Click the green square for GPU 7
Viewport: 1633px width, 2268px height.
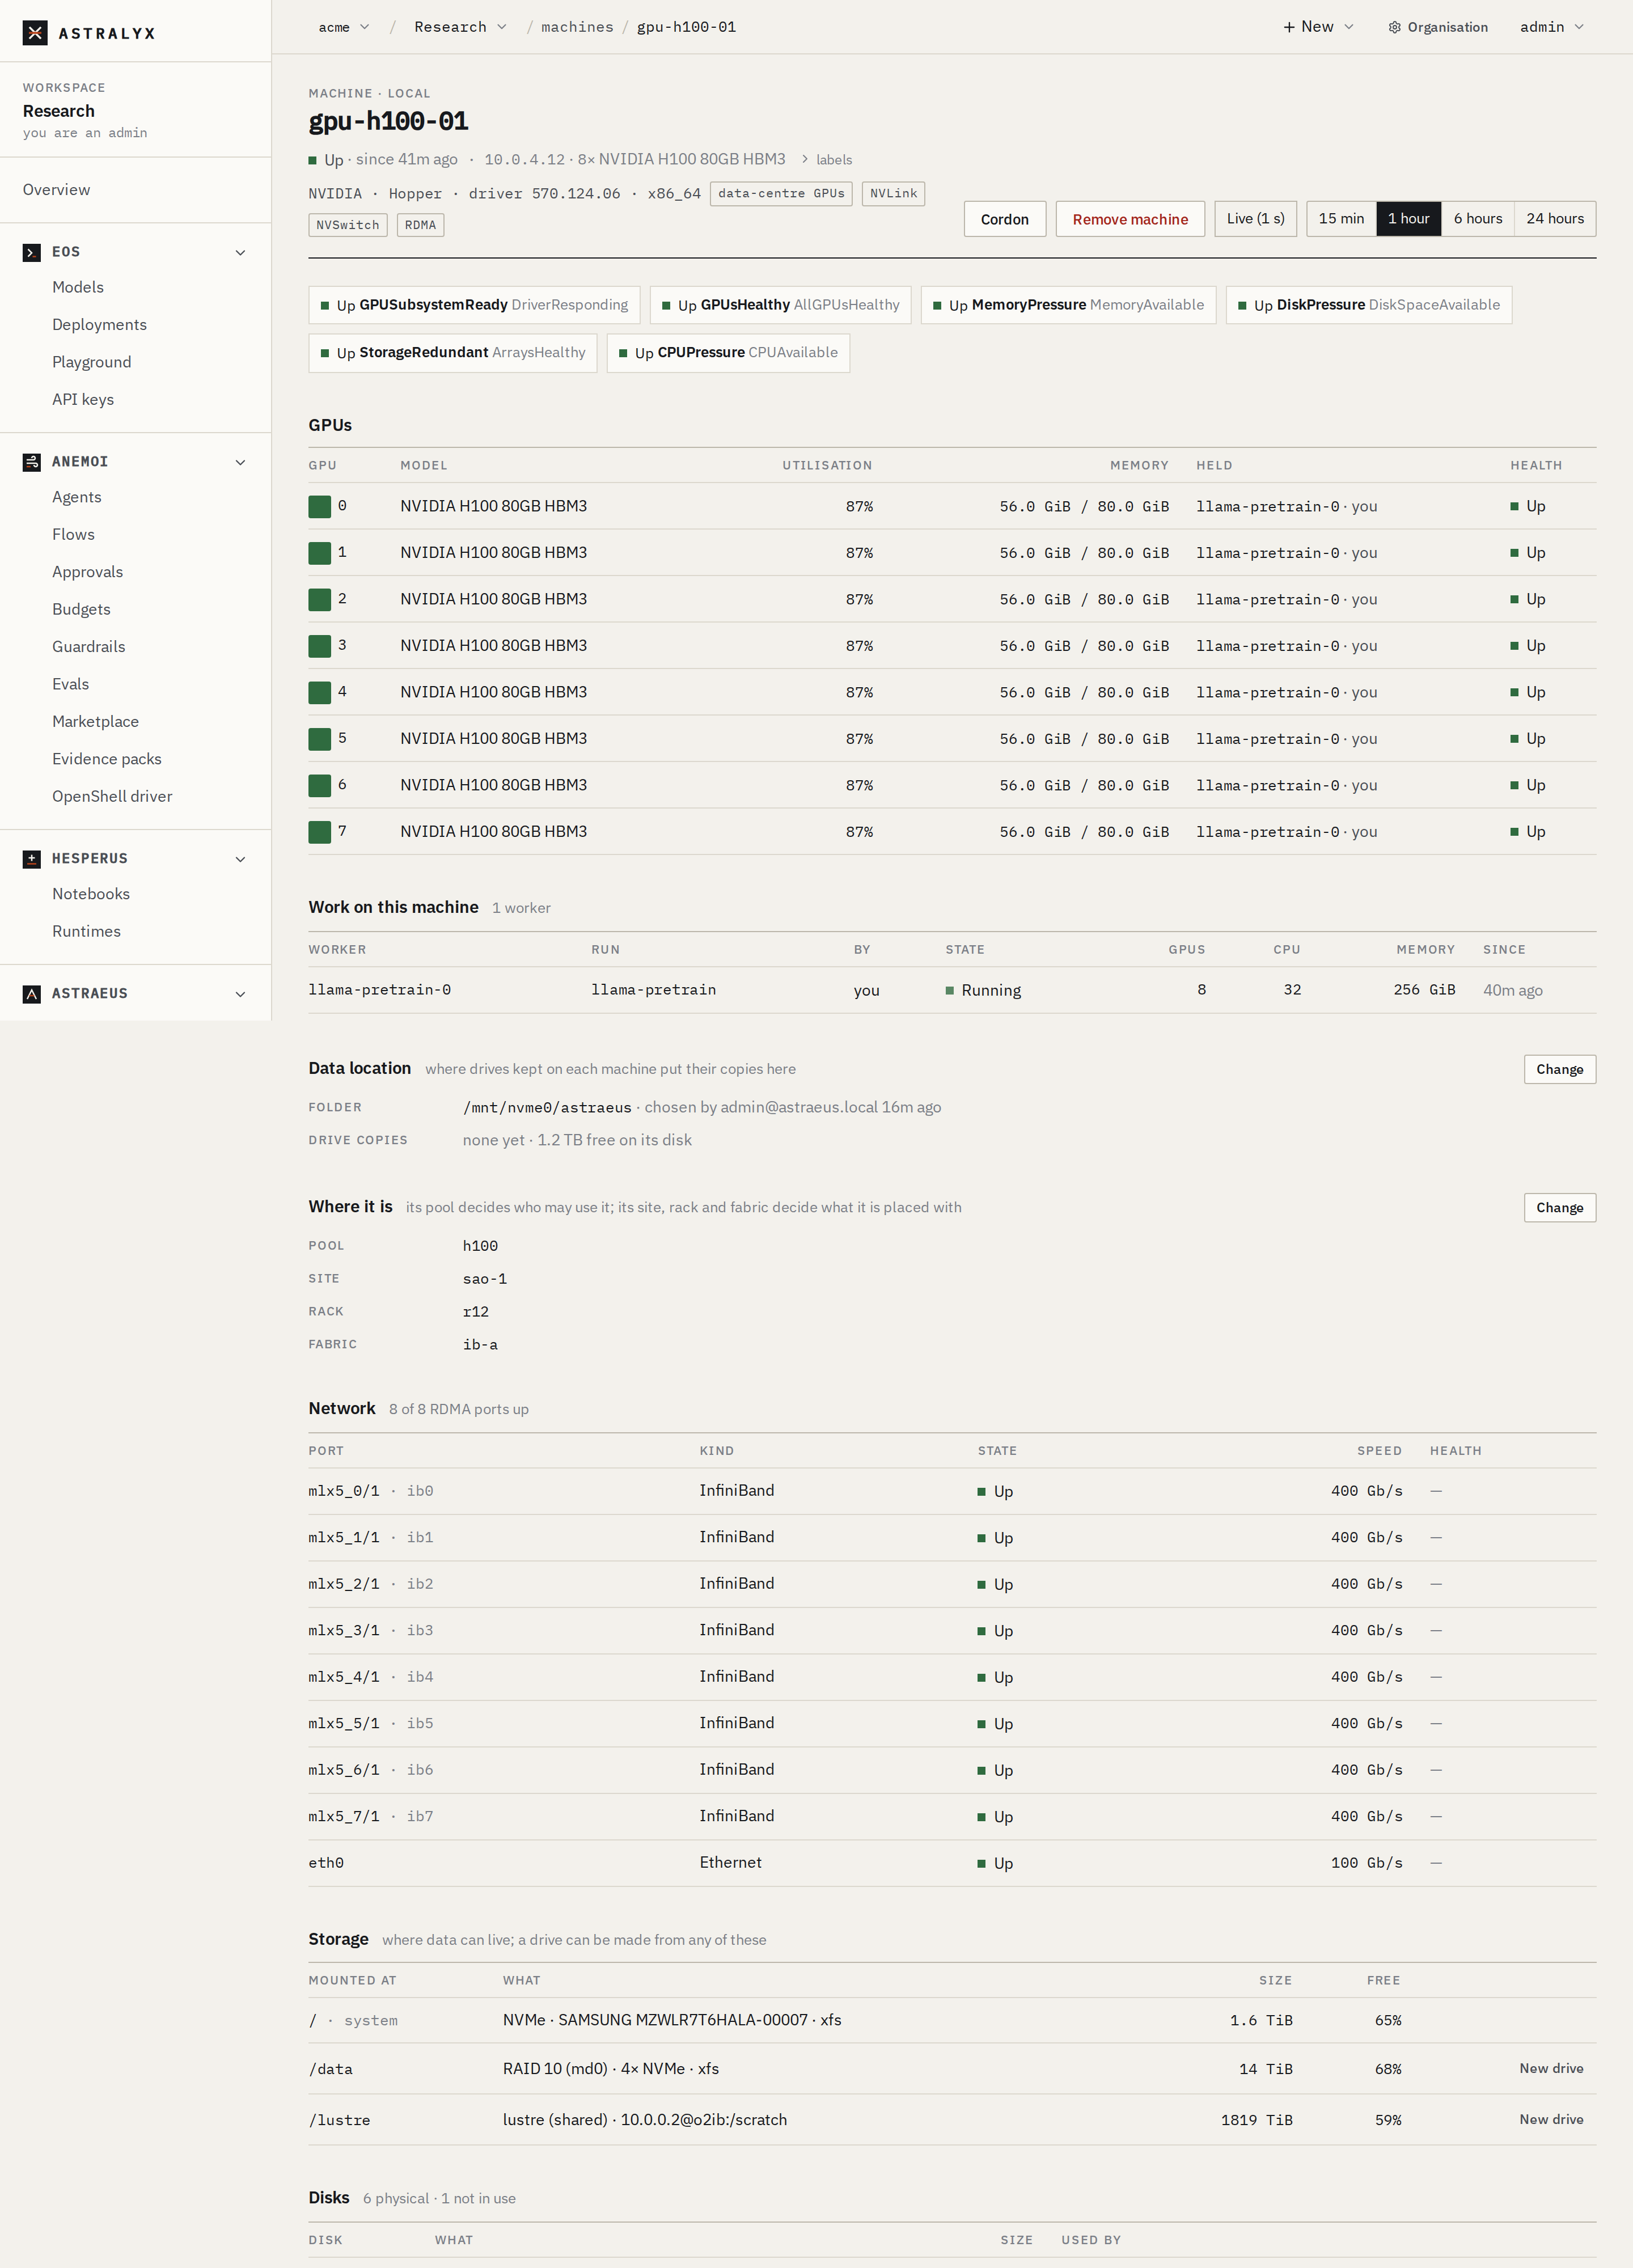click(x=320, y=832)
